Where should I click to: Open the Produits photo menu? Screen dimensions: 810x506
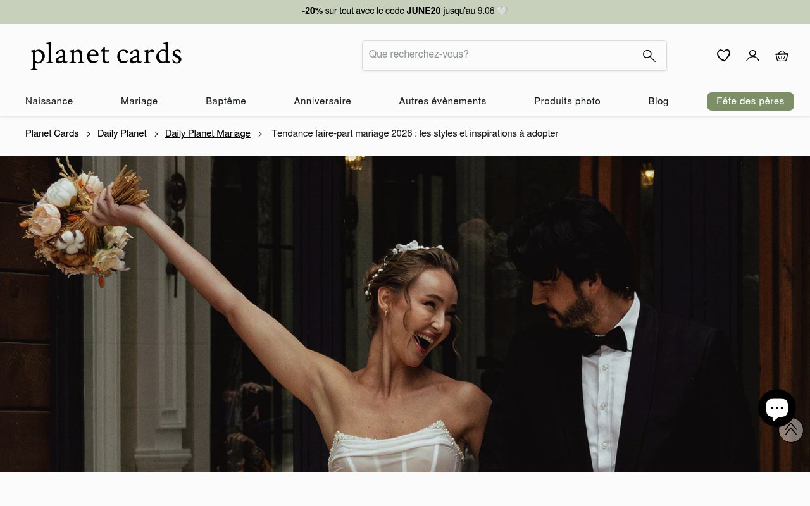tap(567, 101)
